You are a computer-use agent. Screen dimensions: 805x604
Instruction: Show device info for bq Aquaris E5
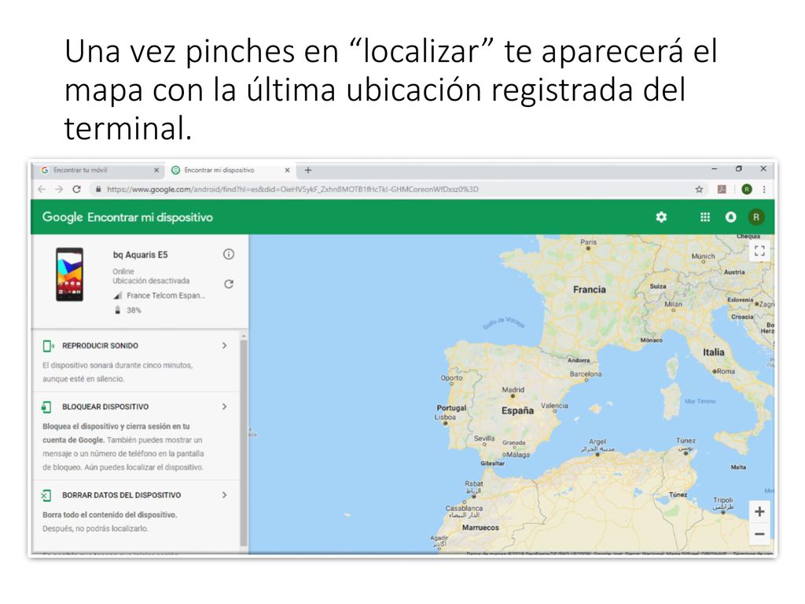point(229,254)
